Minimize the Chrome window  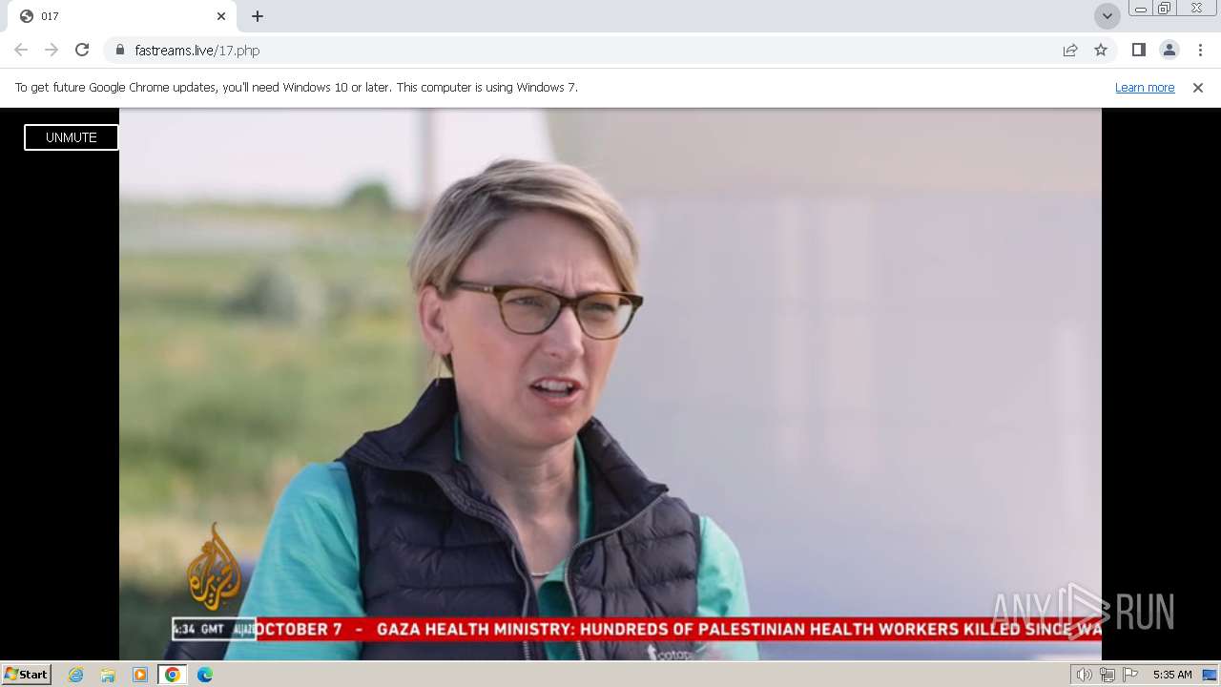1140,9
